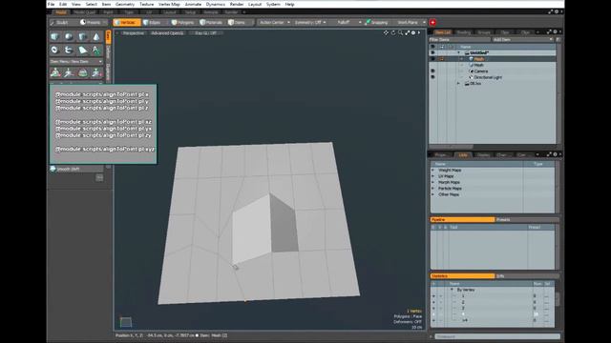Select the Pen polygon tool icon
The height and width of the screenshot is (343, 611).
click(83, 50)
